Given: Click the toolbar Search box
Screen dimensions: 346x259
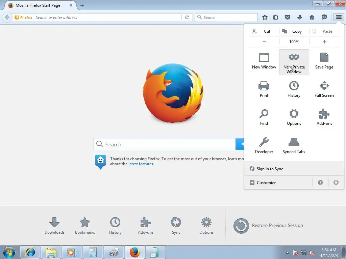Looking at the screenshot, I should click(226, 17).
